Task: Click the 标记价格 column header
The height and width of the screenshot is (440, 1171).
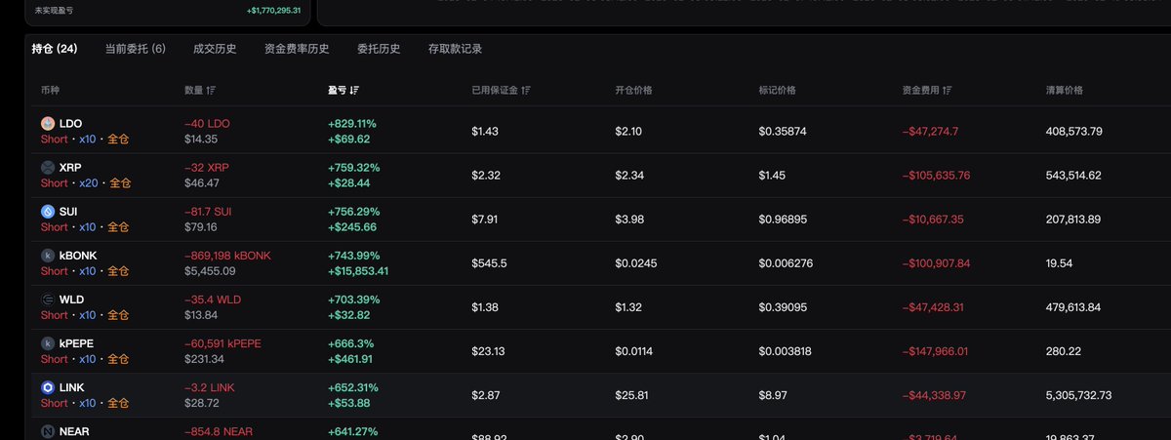Action: (x=777, y=90)
